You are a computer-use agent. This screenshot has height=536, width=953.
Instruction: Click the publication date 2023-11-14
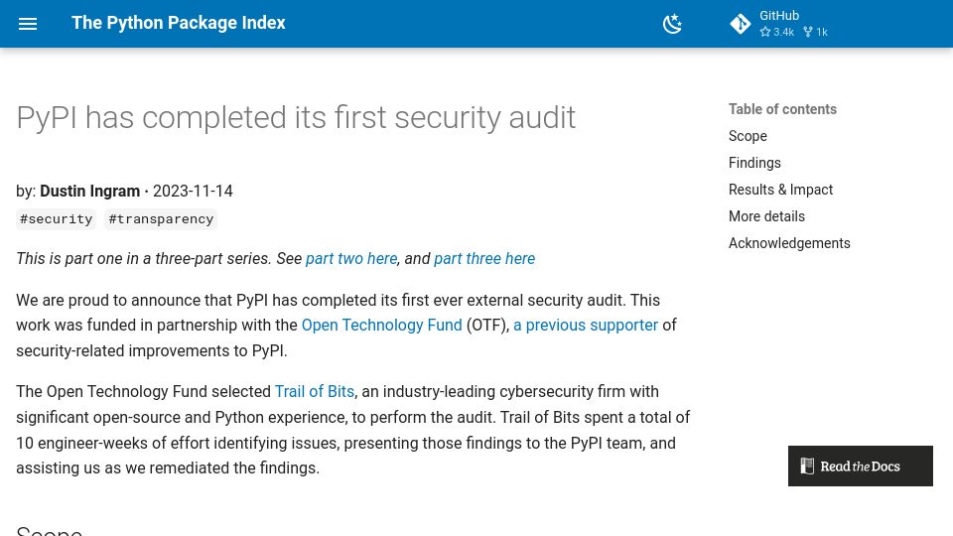pos(193,191)
